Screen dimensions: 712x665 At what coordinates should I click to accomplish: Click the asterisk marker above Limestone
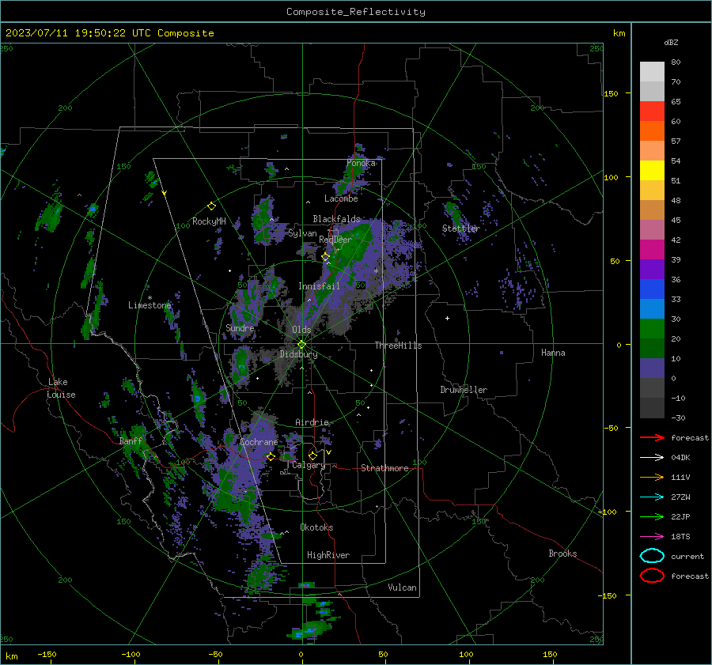pyautogui.click(x=150, y=298)
